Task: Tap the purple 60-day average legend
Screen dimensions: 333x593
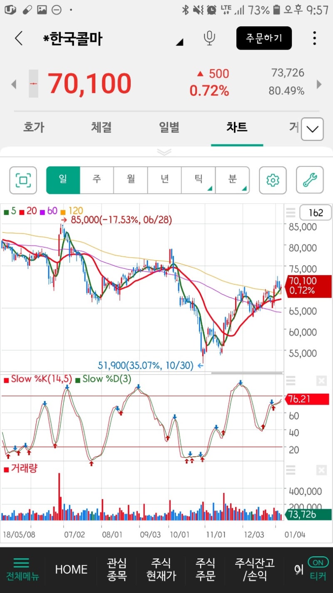Action: tap(48, 211)
